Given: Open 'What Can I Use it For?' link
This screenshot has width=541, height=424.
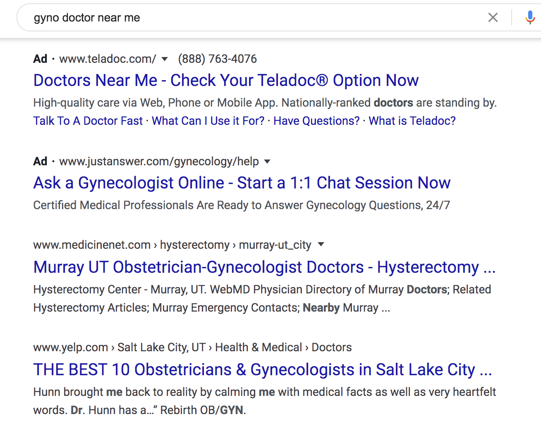Looking at the screenshot, I should coord(208,121).
